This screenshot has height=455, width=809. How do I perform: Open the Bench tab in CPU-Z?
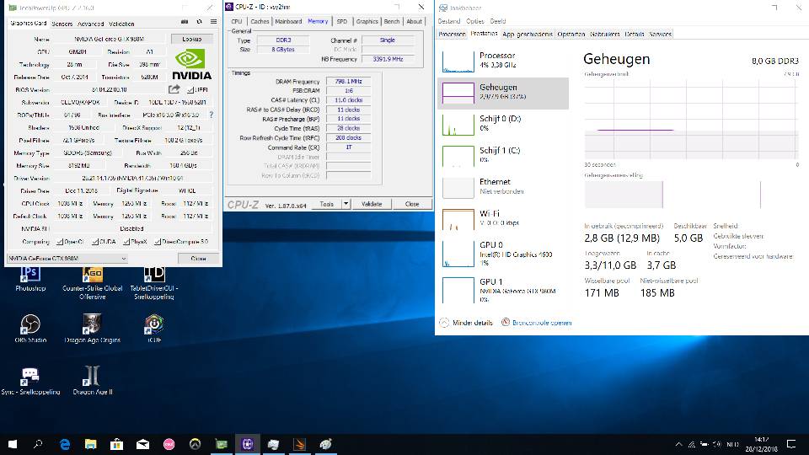click(x=392, y=21)
